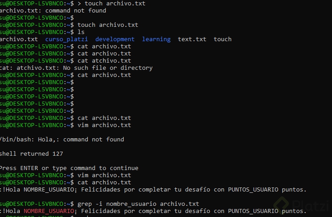Click the second vim archivo.txt command

pyautogui.click(x=104, y=175)
